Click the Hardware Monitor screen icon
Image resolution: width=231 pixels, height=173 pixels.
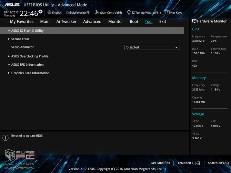[194, 21]
